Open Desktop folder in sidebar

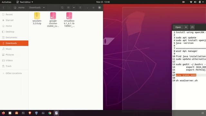[x=14, y=32]
